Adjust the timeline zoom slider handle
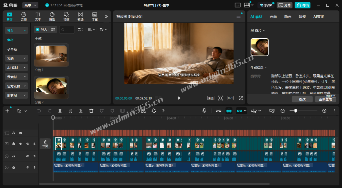Screen dimensions: 342x188 click(x=296, y=111)
